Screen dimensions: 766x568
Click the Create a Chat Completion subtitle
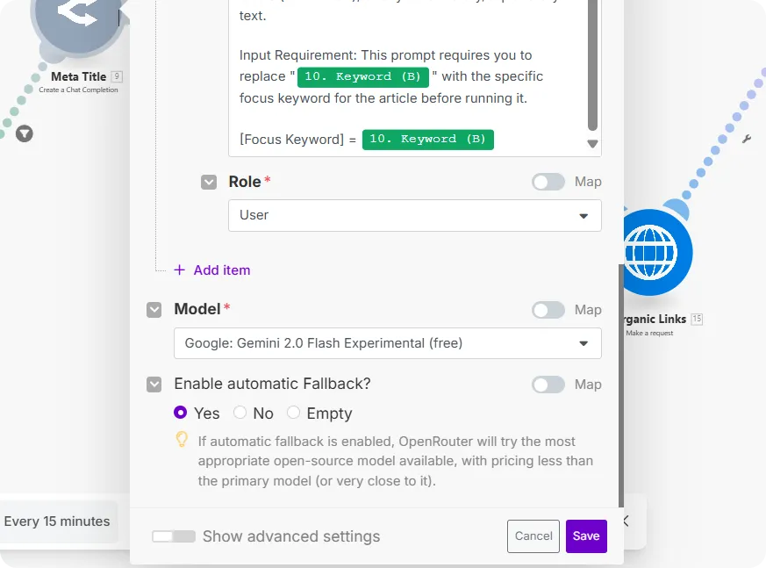pos(78,90)
